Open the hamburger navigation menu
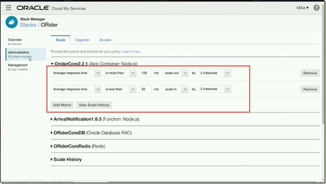Screen dimensions: 326x184 pos(8,8)
